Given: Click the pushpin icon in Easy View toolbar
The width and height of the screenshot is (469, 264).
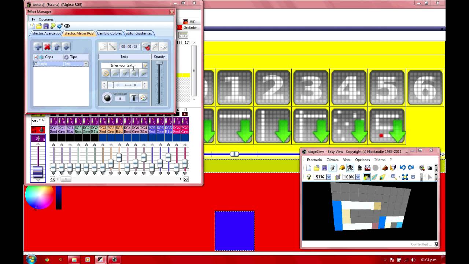Looking at the screenshot, I should 332,168.
